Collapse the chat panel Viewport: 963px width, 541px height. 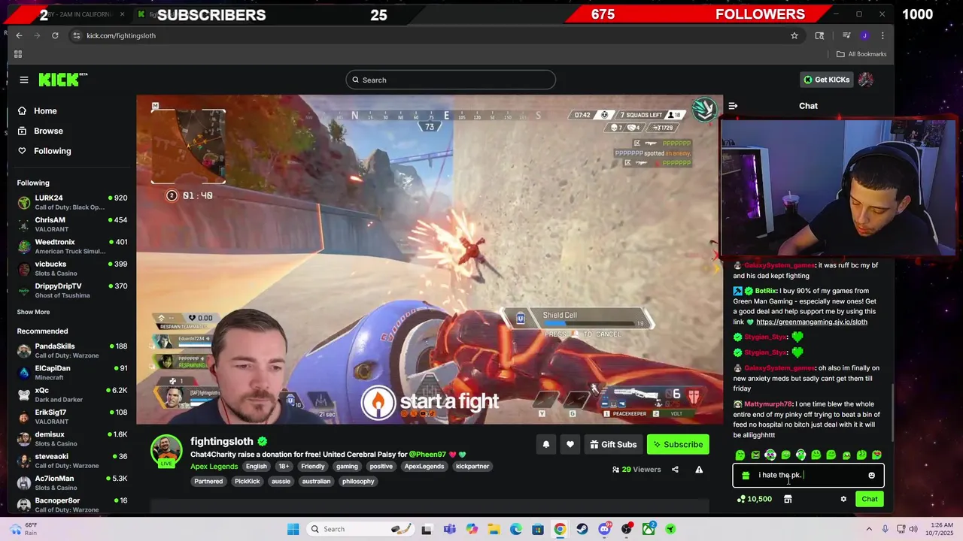click(733, 106)
